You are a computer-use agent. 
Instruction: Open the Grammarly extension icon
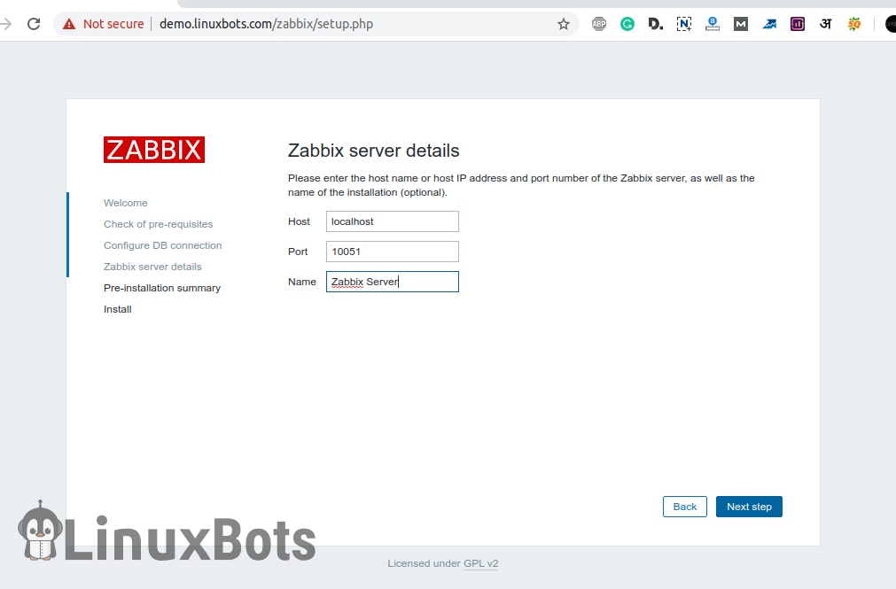pyautogui.click(x=627, y=24)
